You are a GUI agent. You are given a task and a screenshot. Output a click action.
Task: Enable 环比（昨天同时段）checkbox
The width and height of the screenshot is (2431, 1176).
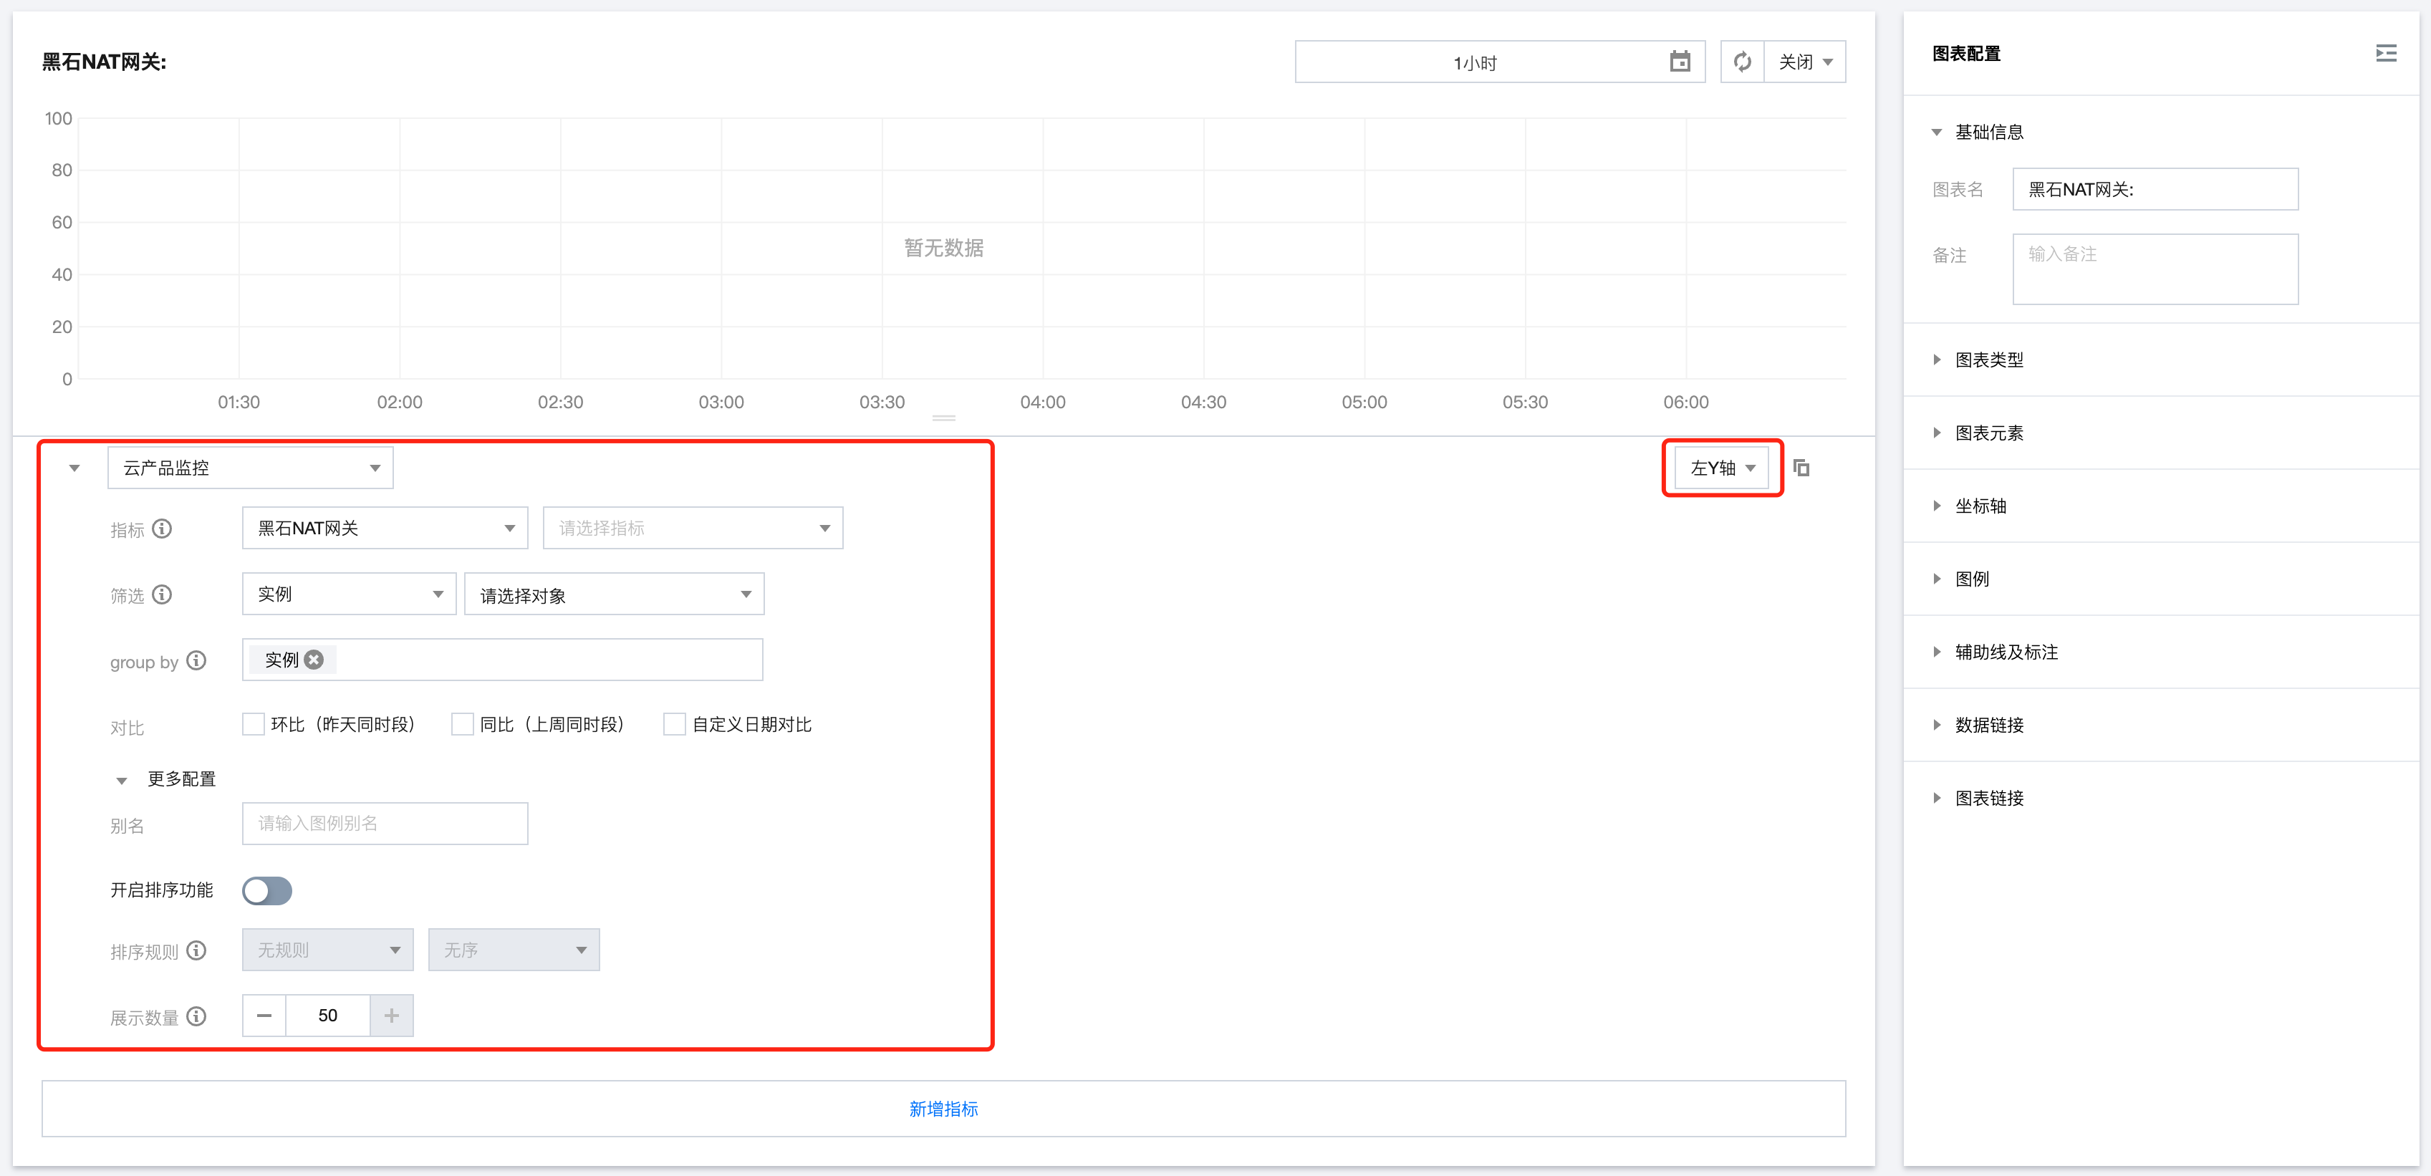[253, 724]
